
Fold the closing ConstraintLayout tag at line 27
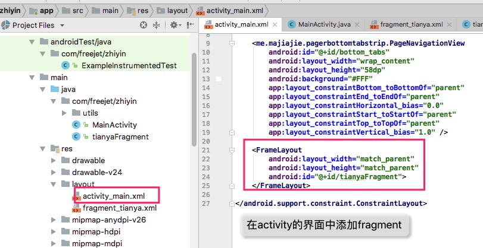pyautogui.click(x=232, y=204)
